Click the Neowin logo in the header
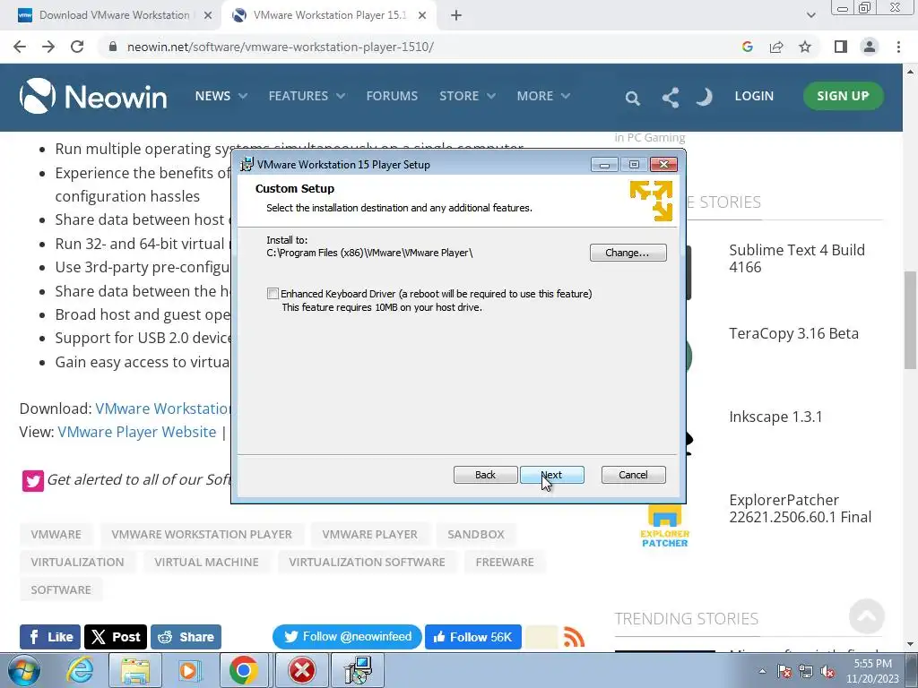 click(93, 96)
